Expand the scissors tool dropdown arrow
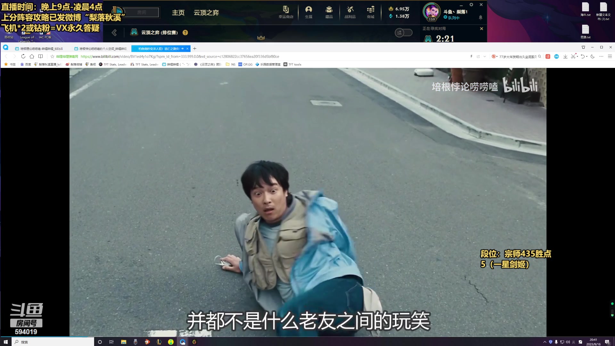The height and width of the screenshot is (346, 615). 578,57
